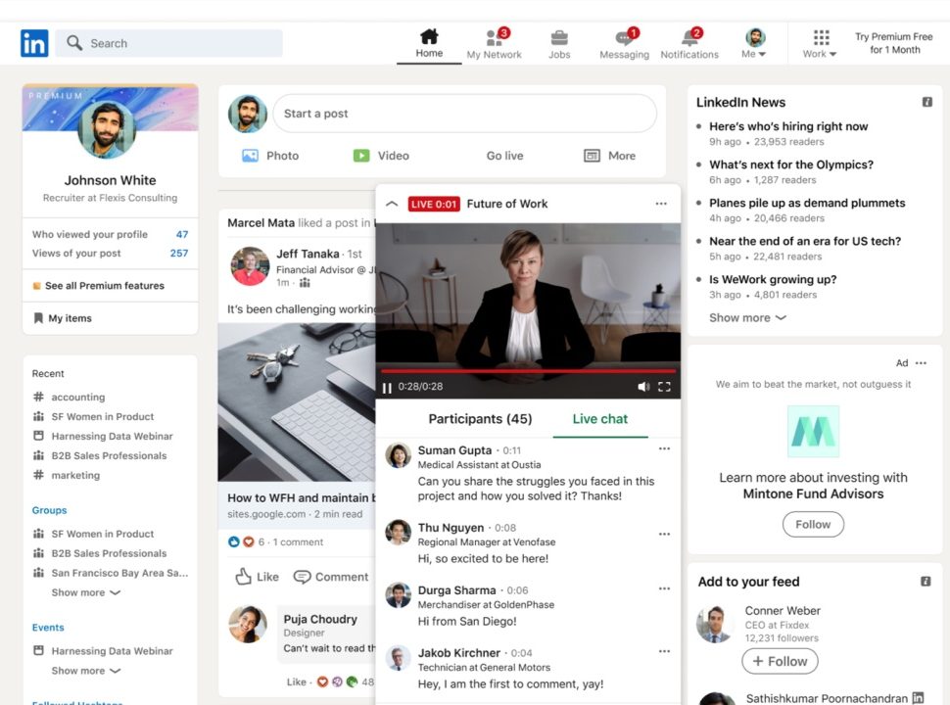Open the Notifications bell icon

(x=689, y=44)
